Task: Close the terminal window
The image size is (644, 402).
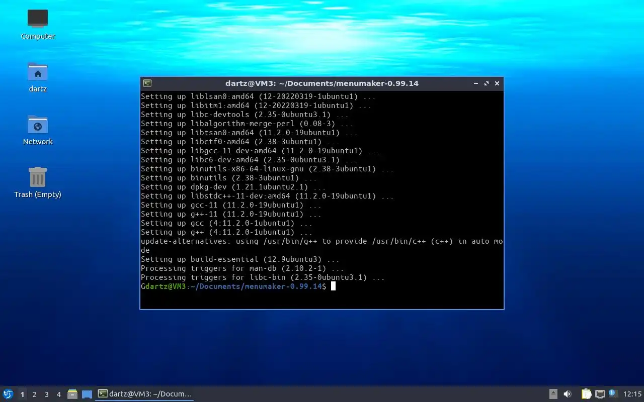Action: 497,83
